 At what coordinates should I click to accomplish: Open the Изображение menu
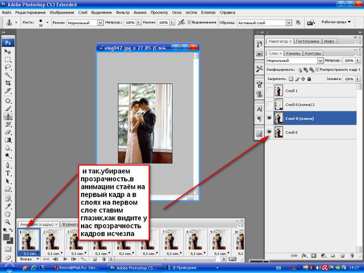62,12
